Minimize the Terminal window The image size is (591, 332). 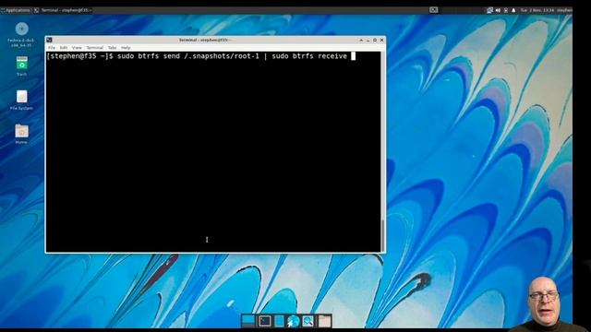tap(368, 40)
